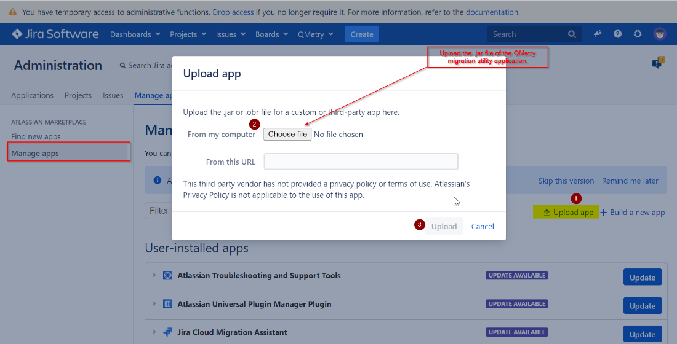Screen dimensions: 677x344
Task: Click Jira Cloud Migration Assistant icon
Action: point(167,332)
